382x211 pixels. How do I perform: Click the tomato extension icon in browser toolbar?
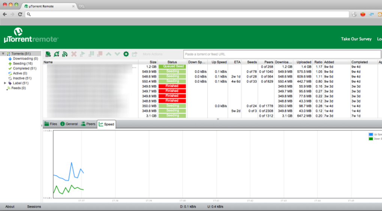(363, 14)
